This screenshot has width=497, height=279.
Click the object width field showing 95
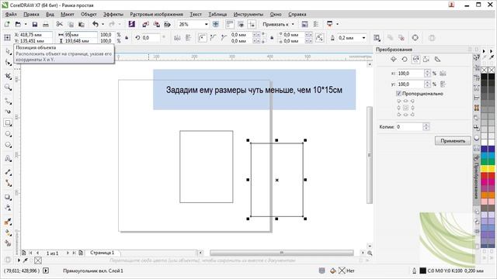(x=80, y=34)
